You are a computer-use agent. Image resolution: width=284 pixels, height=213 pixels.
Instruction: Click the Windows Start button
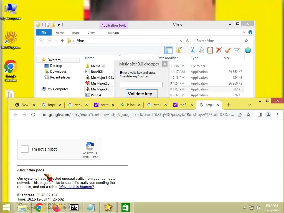coord(7,207)
